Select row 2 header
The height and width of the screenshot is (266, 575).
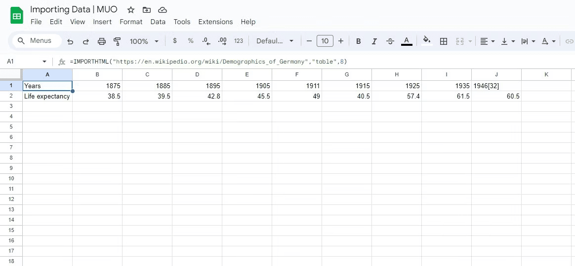click(11, 96)
